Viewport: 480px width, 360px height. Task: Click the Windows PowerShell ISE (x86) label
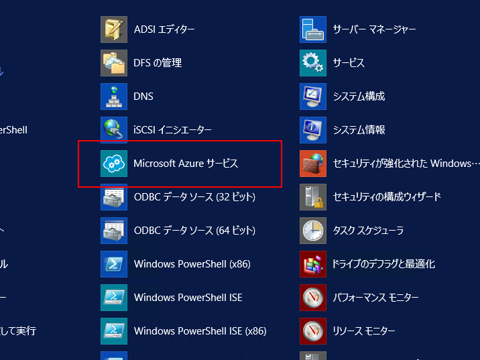[200, 331]
